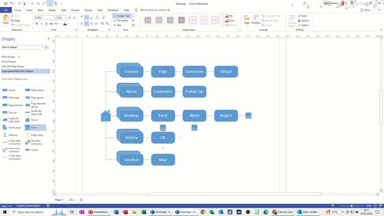Click the Increase Font Size icon

click(x=70, y=17)
